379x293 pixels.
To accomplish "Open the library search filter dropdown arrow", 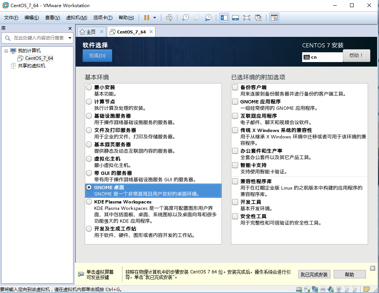I will point(70,38).
